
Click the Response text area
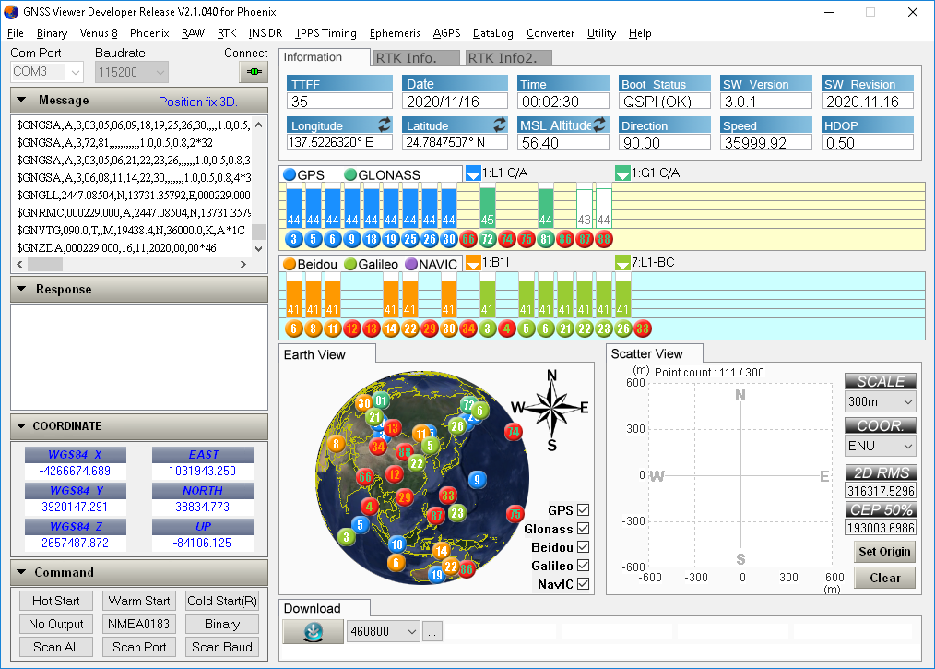139,357
